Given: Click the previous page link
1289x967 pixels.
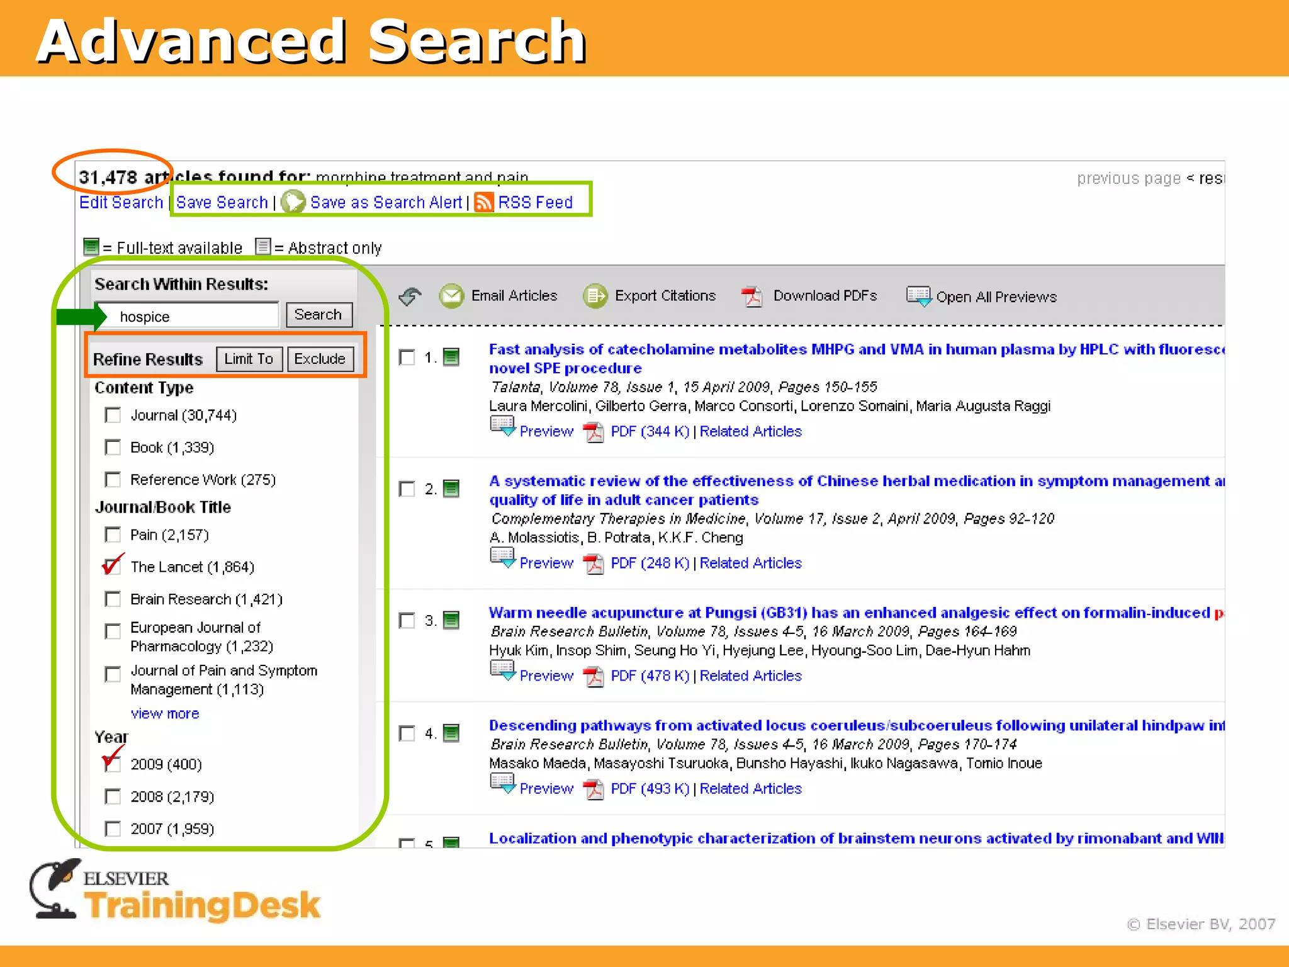Looking at the screenshot, I should [1129, 179].
